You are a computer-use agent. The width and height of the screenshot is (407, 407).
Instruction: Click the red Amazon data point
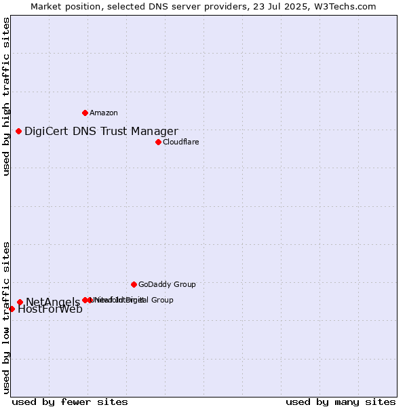85,113
